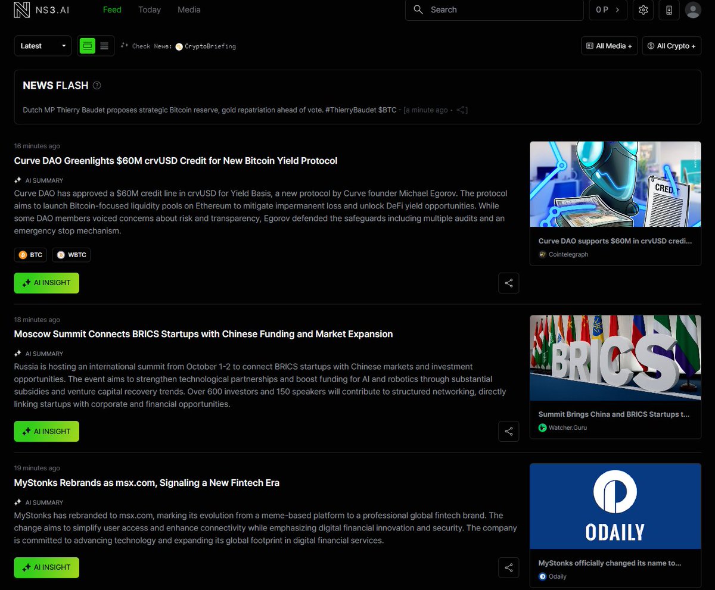Image resolution: width=715 pixels, height=590 pixels.
Task: Open the Curve DAO Cointelegraph thumbnail image
Action: click(615, 185)
